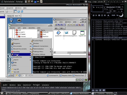The height and width of the screenshot is (95, 127).
Task: Choose Log Off in Start menu
Action: point(21,69)
